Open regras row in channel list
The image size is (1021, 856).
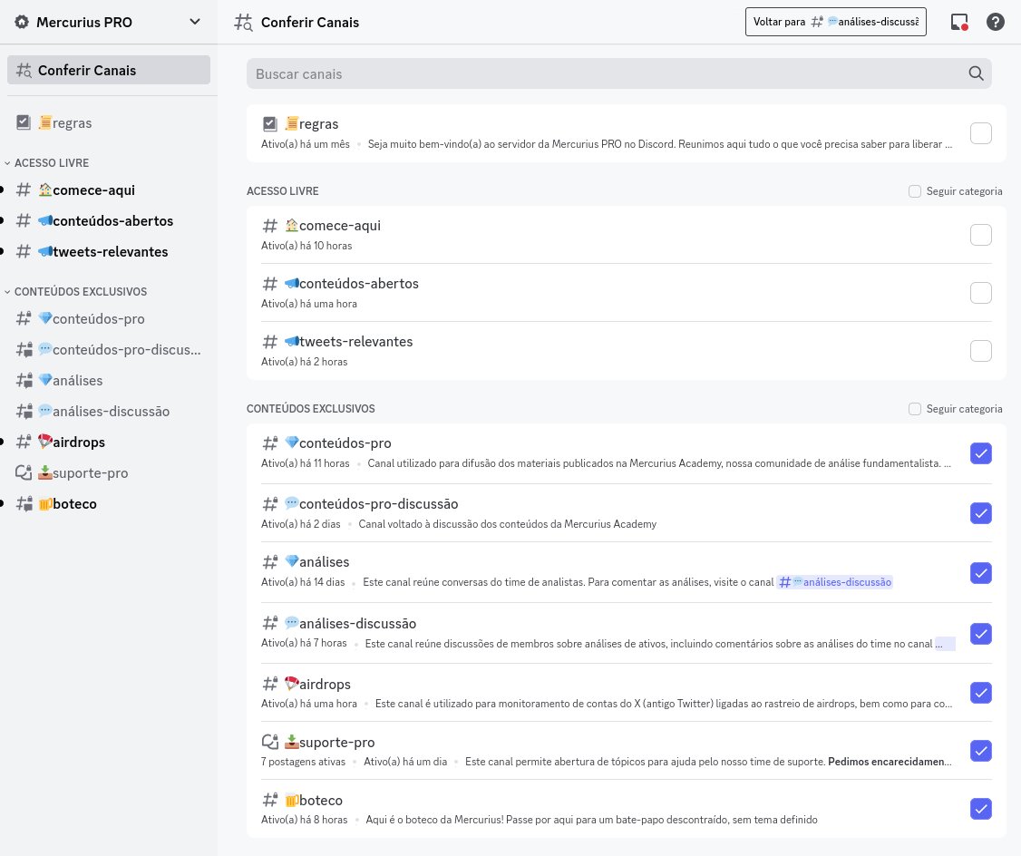tap(626, 132)
